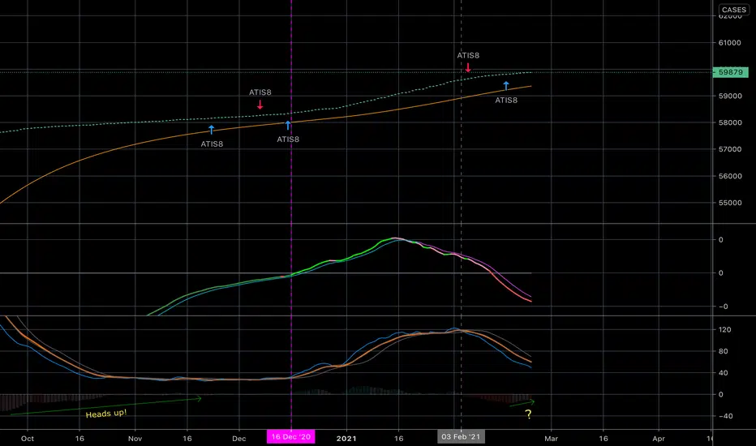Screen dimensions: 756x446
Task: Click the blue up arrow on the magenta line
Action: pyautogui.click(x=288, y=126)
